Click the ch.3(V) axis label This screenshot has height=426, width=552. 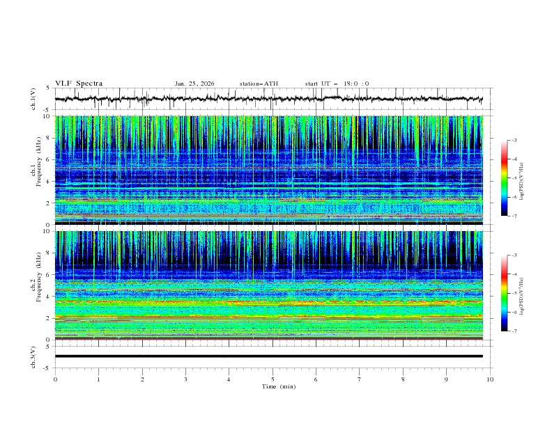click(x=33, y=357)
